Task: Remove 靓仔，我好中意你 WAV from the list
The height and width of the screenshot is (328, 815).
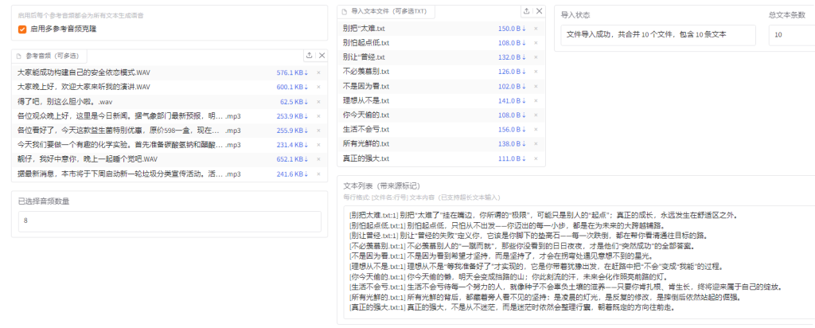Action: pos(318,159)
